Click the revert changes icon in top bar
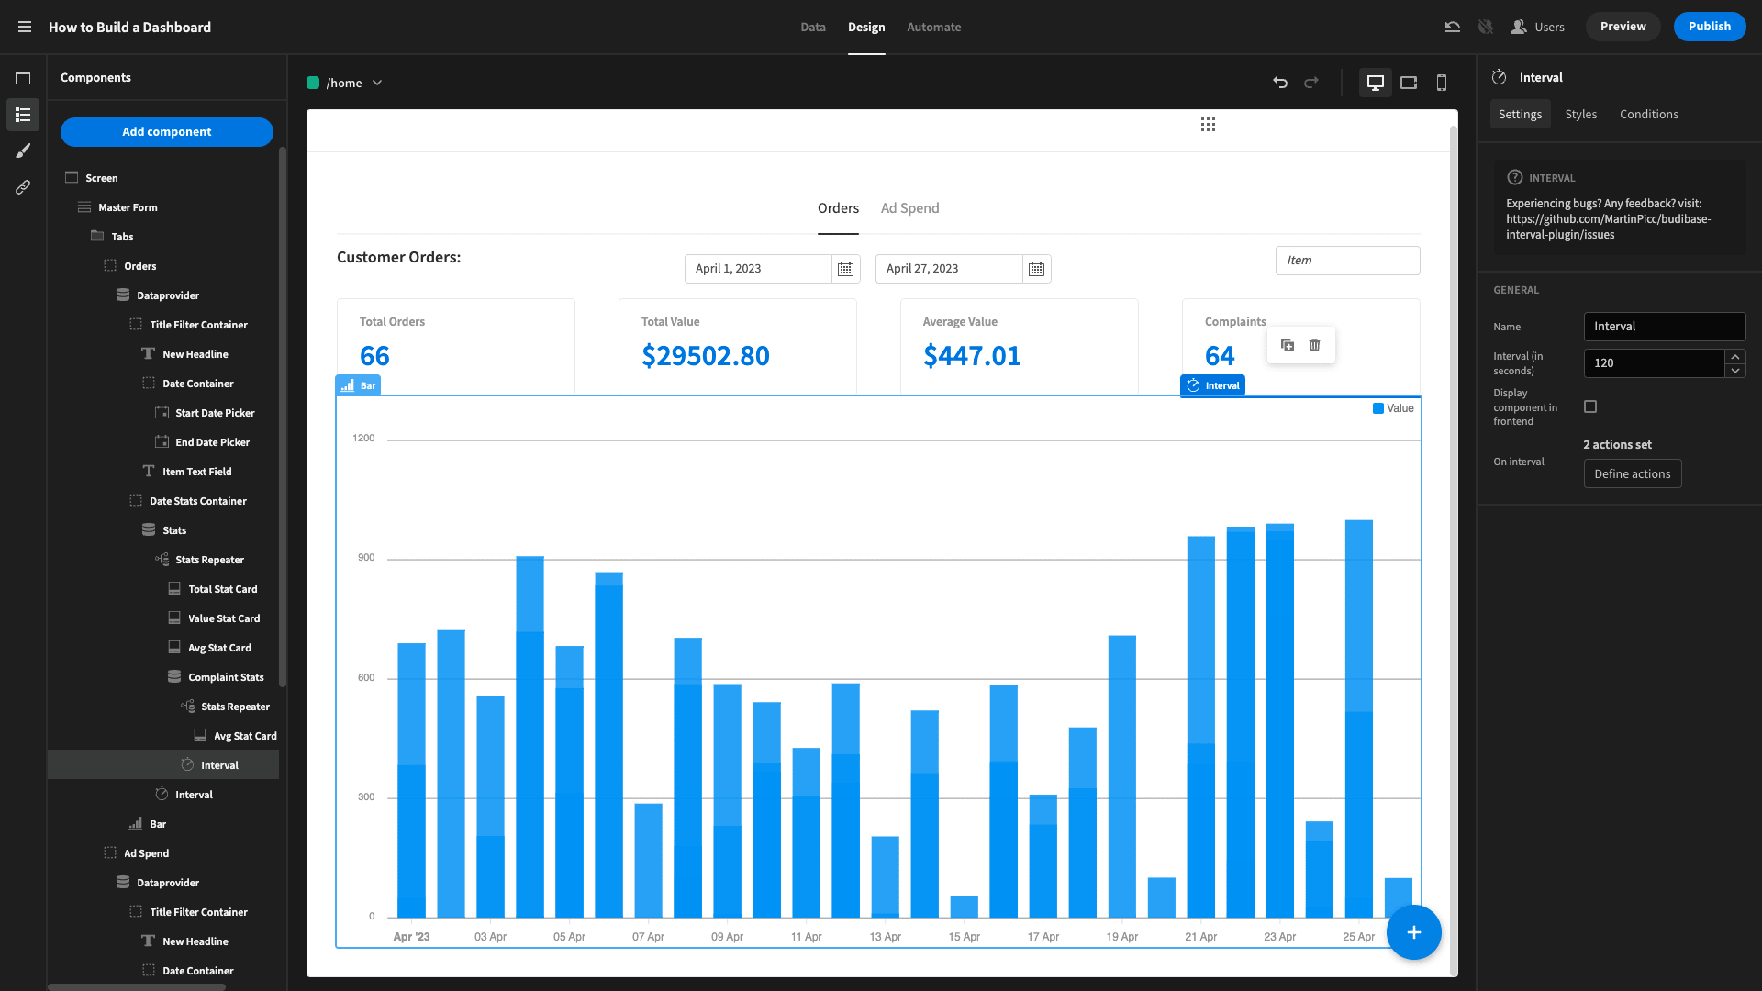The width and height of the screenshot is (1762, 991). [x=1453, y=27]
